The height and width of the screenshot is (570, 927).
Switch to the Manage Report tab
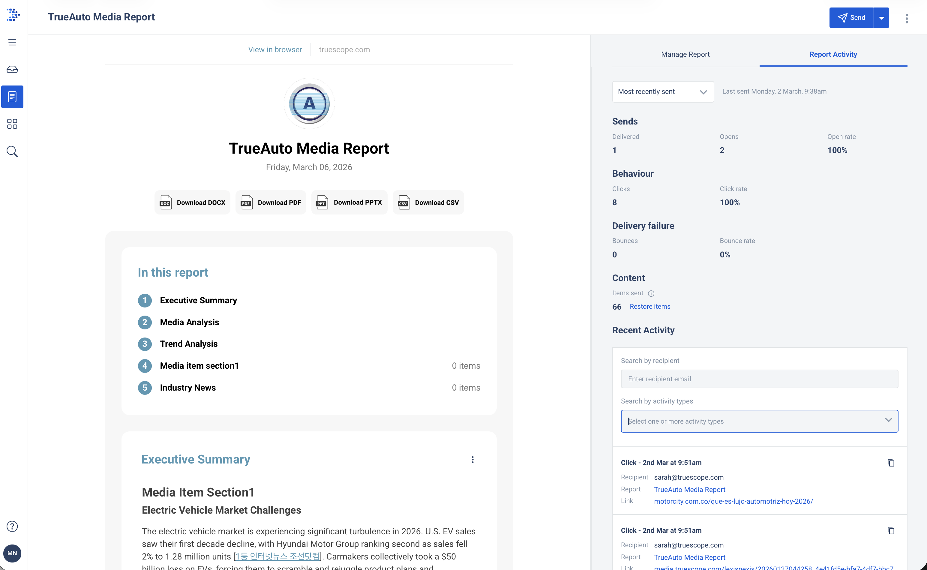[685, 54]
